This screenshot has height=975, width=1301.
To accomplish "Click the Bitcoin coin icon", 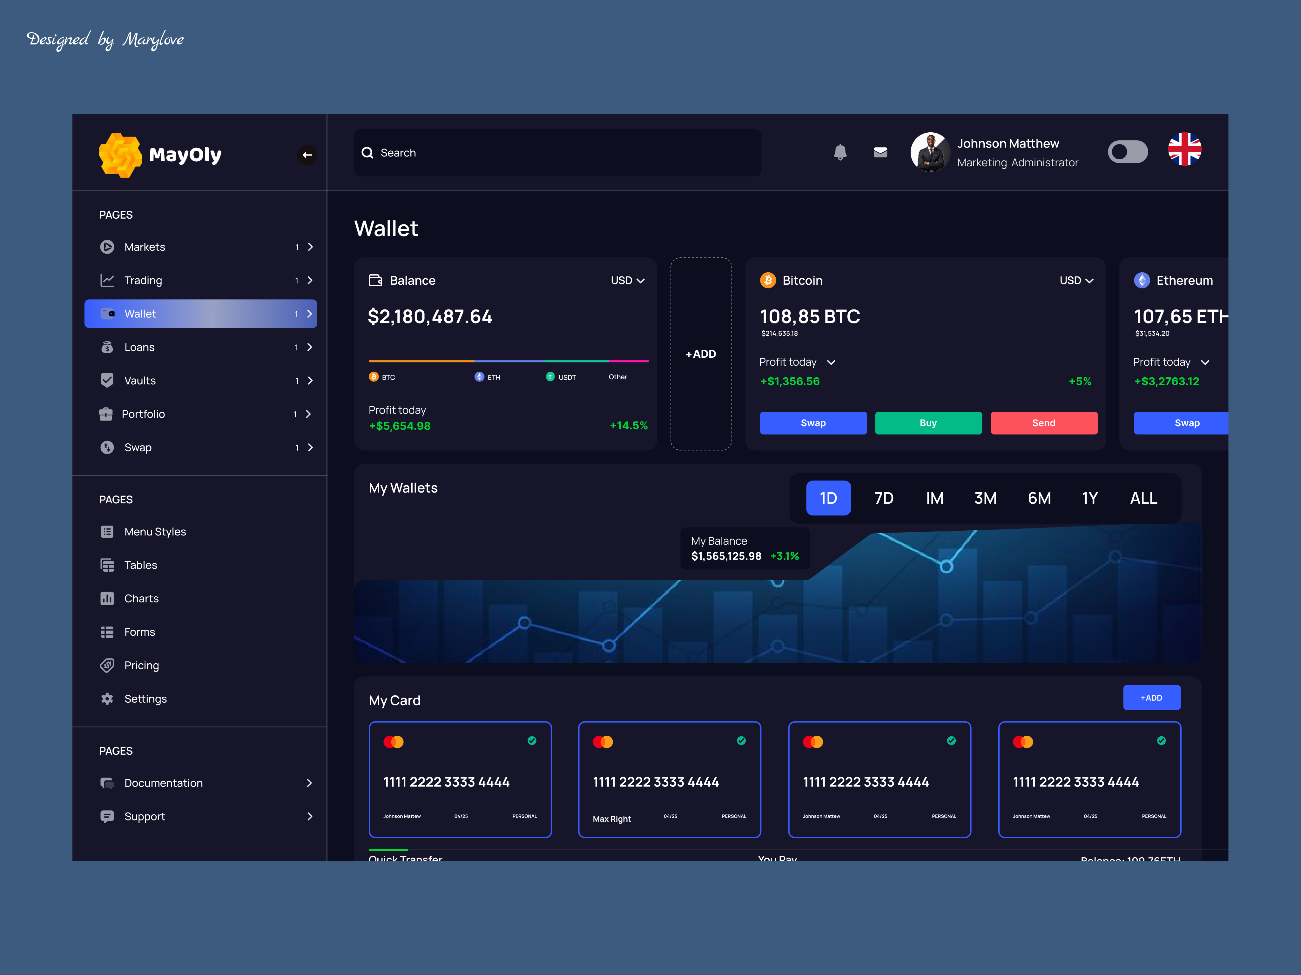I will (767, 280).
